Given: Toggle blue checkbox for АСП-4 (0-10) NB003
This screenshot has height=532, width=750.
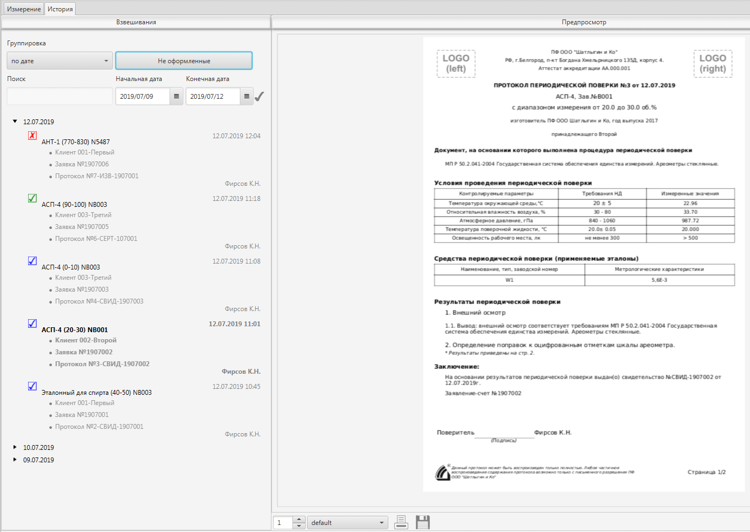Looking at the screenshot, I should pyautogui.click(x=32, y=261).
